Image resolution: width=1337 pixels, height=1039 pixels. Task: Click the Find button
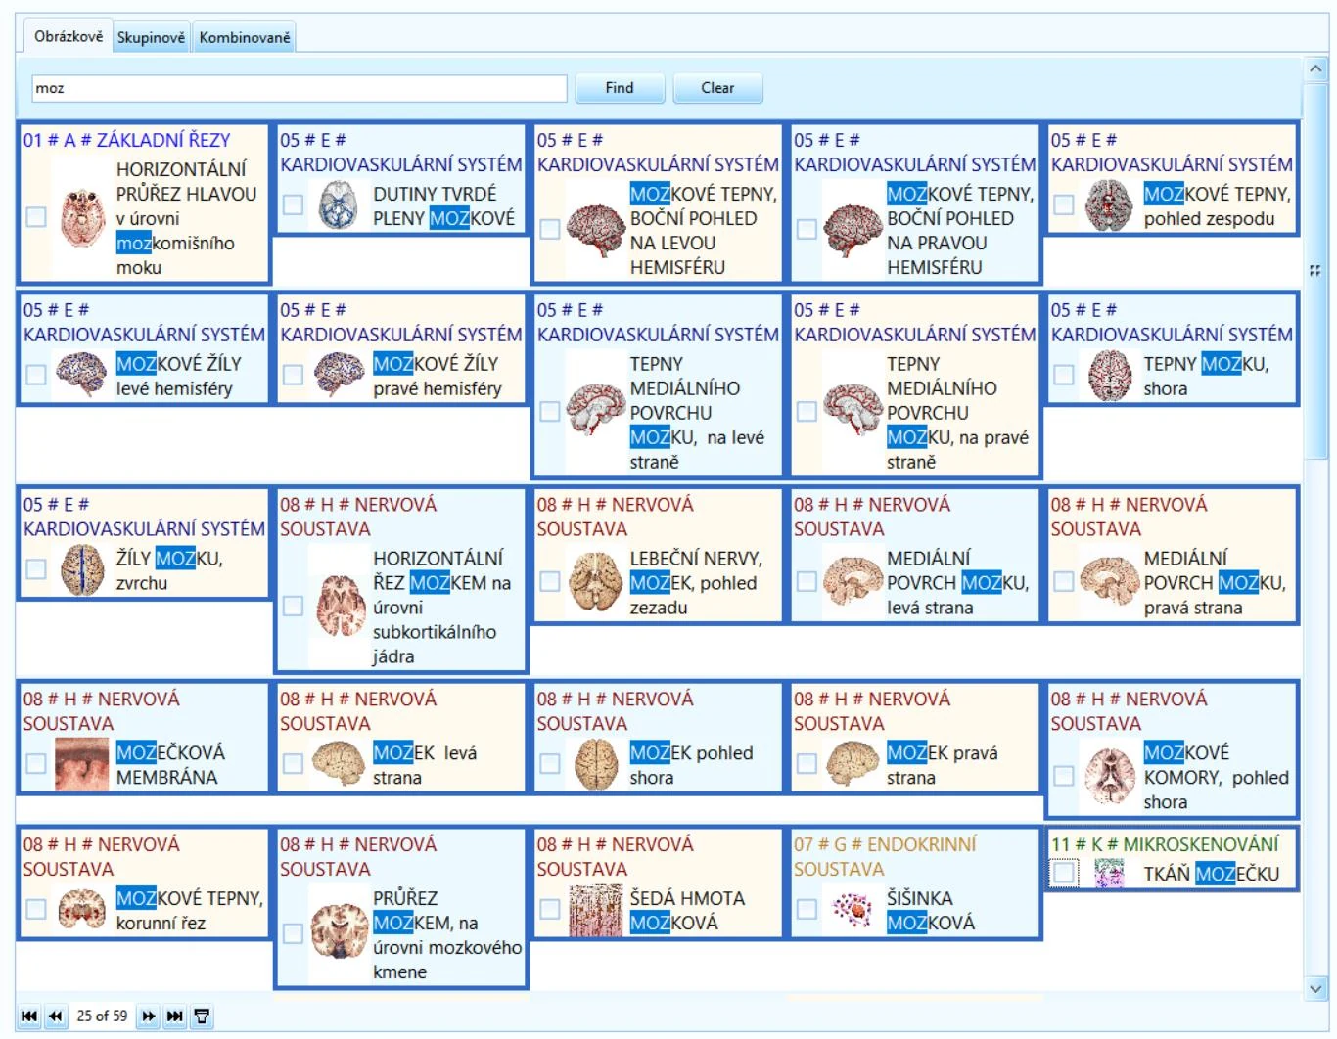(x=620, y=88)
